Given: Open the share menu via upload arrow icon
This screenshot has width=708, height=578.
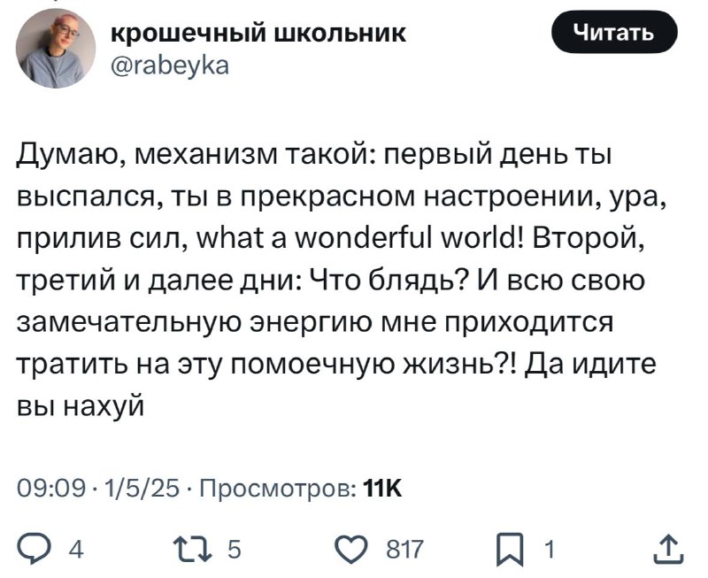Looking at the screenshot, I should pyautogui.click(x=669, y=549).
